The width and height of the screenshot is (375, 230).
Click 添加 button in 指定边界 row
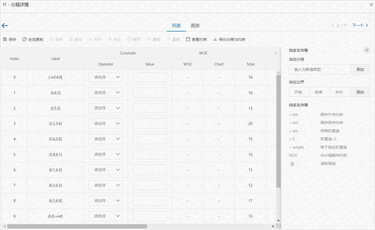[x=360, y=92]
